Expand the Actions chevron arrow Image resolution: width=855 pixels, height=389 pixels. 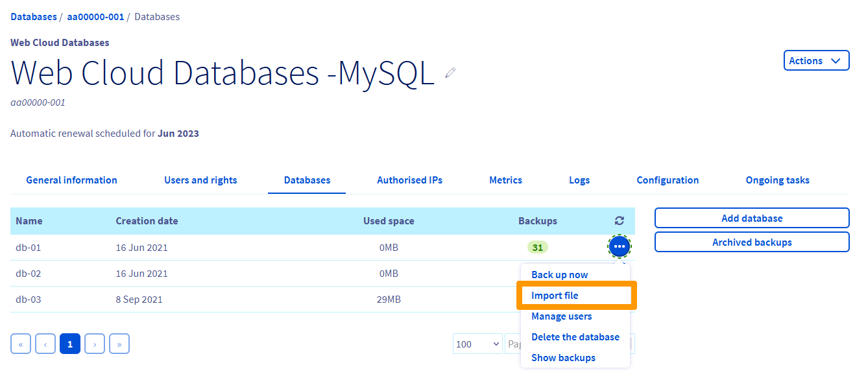pyautogui.click(x=835, y=60)
